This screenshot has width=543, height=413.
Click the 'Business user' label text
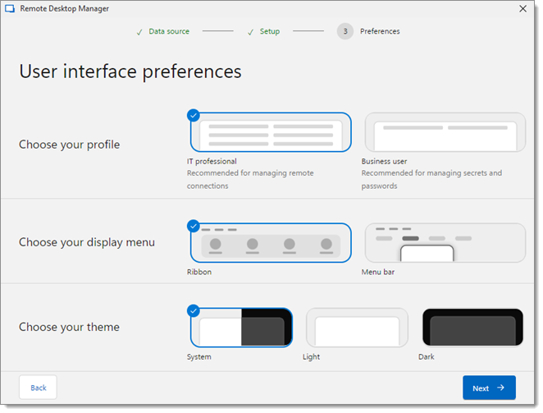(x=384, y=161)
